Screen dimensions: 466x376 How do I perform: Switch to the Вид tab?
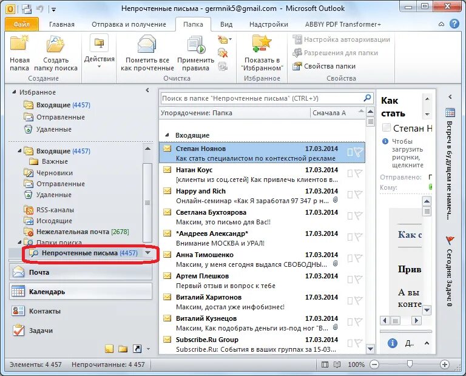pyautogui.click(x=226, y=24)
